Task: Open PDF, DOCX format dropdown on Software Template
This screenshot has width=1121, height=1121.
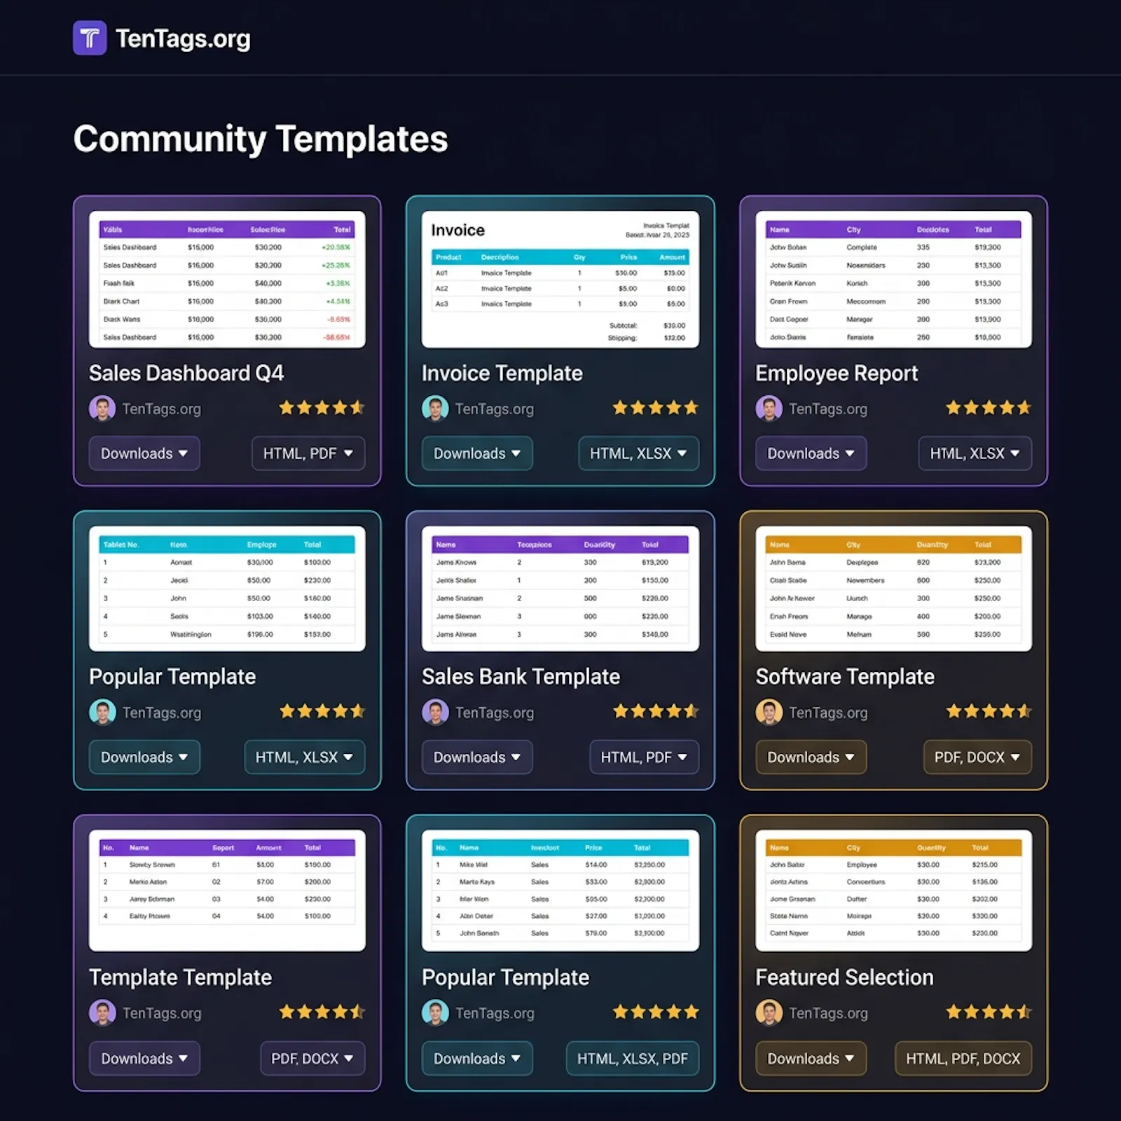Action: 977,757
